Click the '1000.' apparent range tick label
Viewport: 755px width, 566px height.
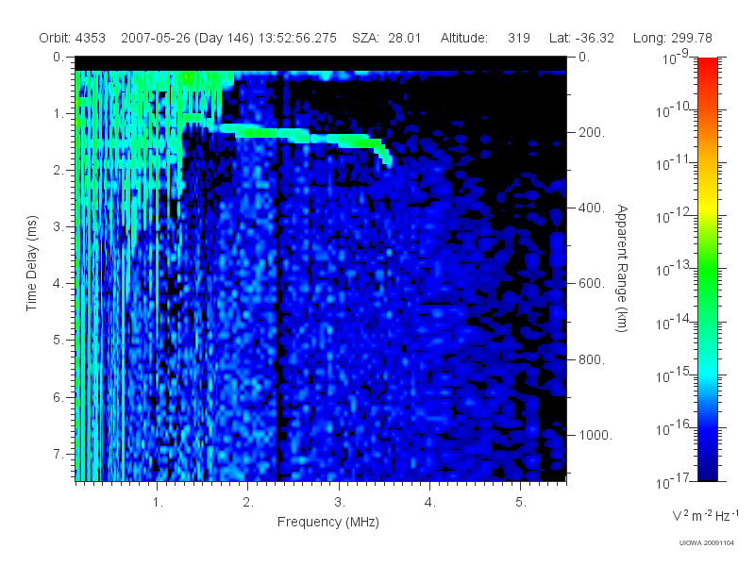pos(596,435)
